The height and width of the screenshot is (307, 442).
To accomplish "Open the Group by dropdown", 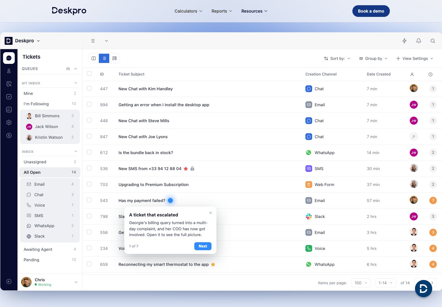I will pyautogui.click(x=373, y=58).
